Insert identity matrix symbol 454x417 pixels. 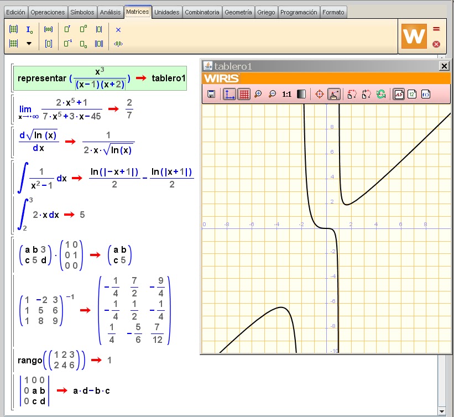(29, 29)
